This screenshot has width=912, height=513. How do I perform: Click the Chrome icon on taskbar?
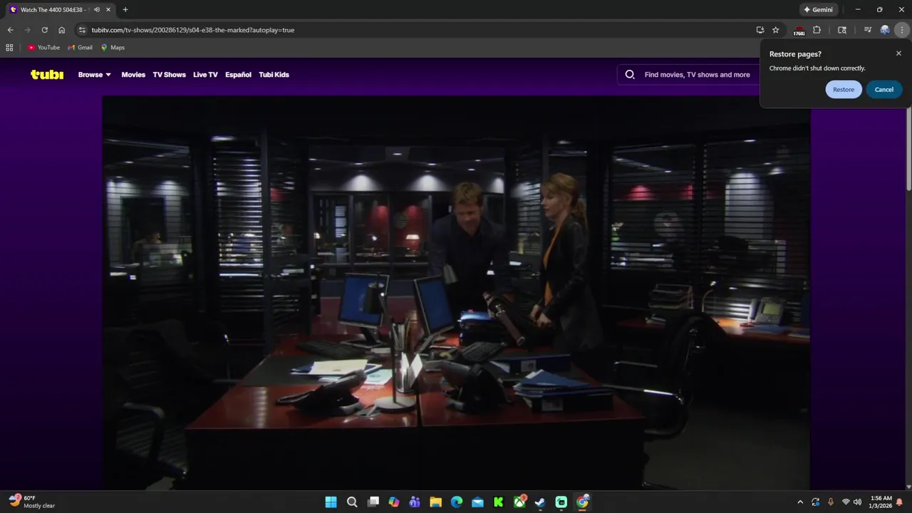582,502
